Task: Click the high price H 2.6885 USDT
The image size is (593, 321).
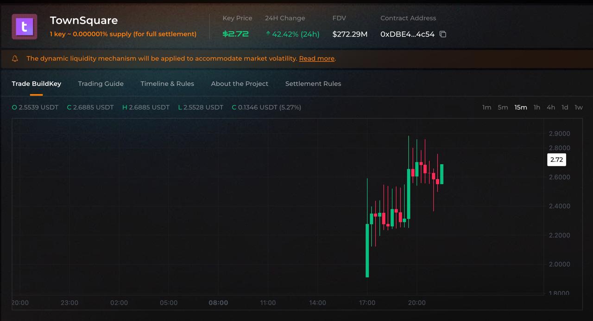Action: [x=146, y=107]
